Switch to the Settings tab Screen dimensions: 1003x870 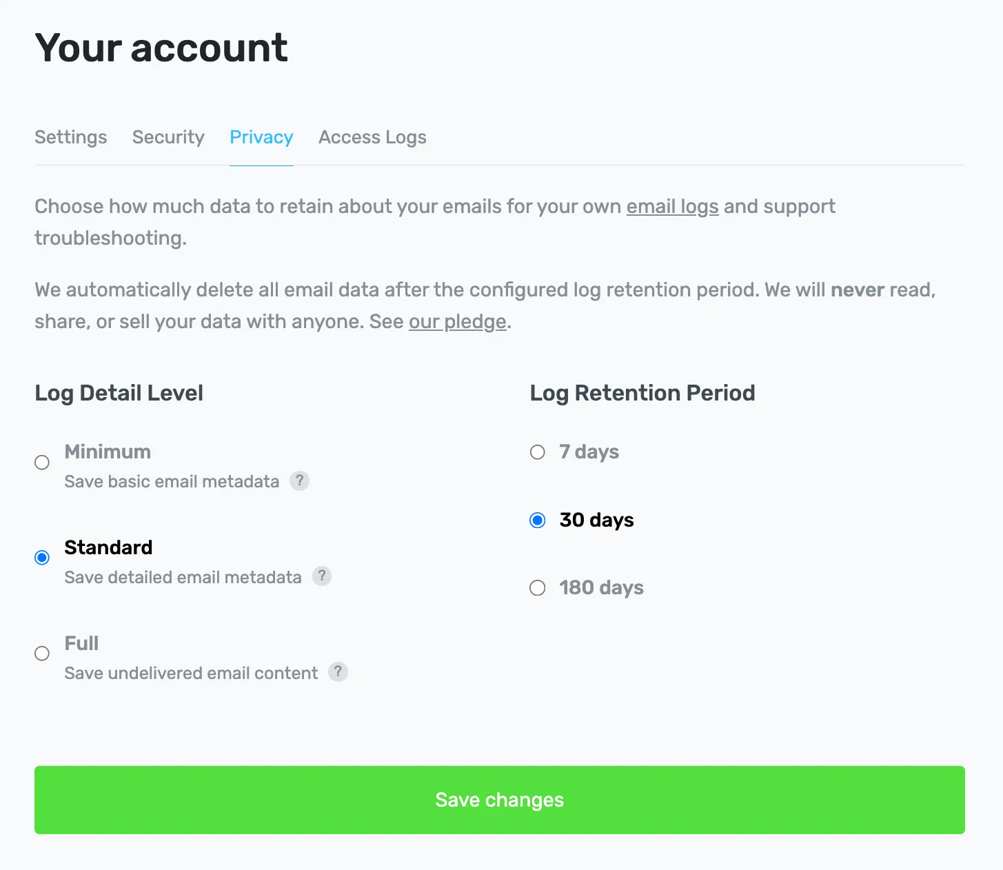coord(70,137)
